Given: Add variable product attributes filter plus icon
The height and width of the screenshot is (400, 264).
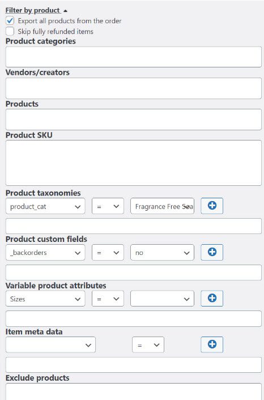Looking at the screenshot, I should pos(212,298).
